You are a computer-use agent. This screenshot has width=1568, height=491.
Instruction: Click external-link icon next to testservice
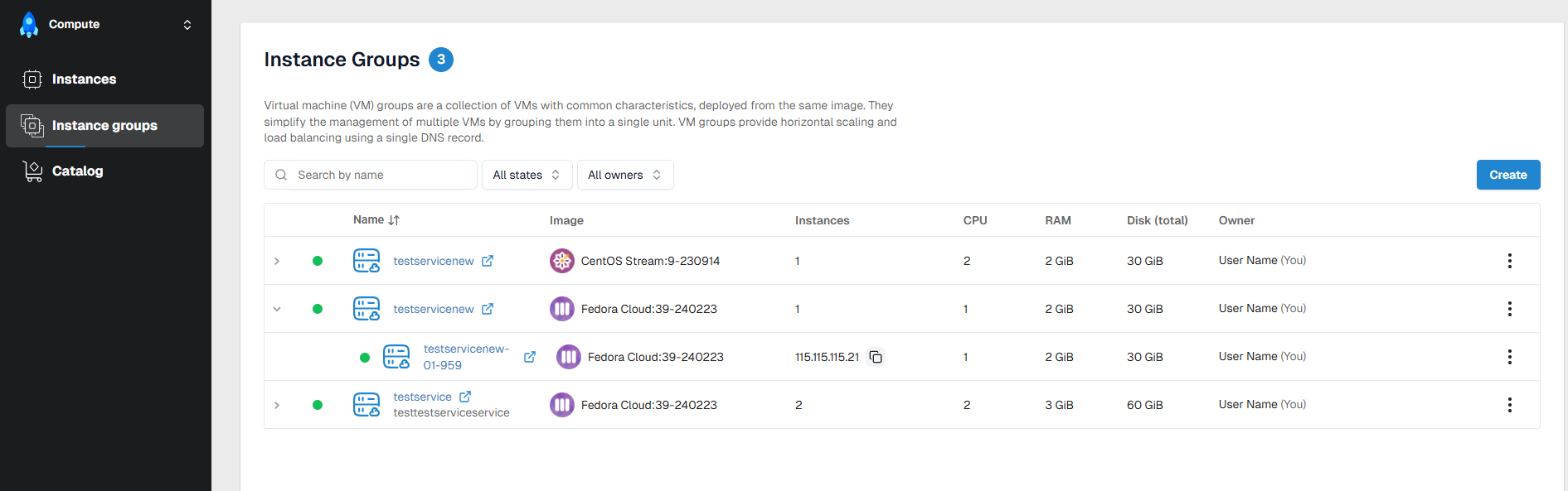465,397
